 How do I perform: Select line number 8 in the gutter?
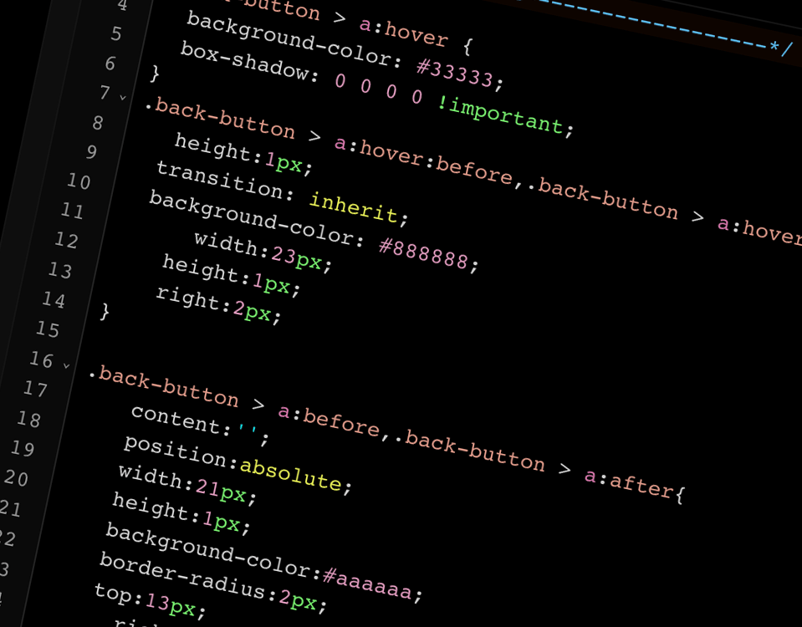pyautogui.click(x=98, y=123)
